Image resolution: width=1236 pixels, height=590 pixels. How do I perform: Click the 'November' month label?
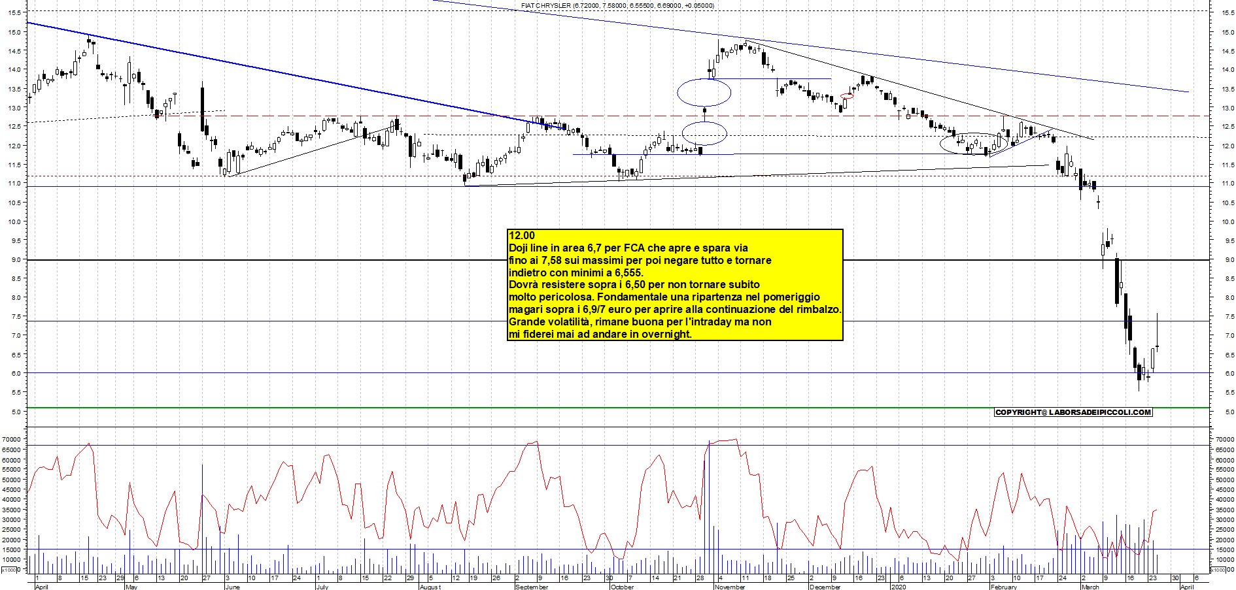click(x=730, y=587)
